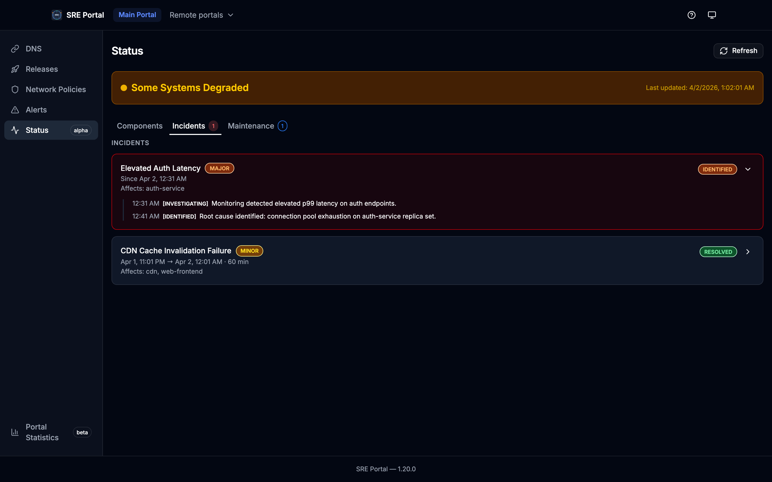Expand the CDN Cache Invalidation Failure incident
The image size is (772, 482).
tap(748, 251)
